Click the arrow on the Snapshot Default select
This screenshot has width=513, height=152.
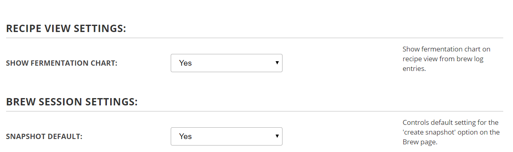point(277,136)
